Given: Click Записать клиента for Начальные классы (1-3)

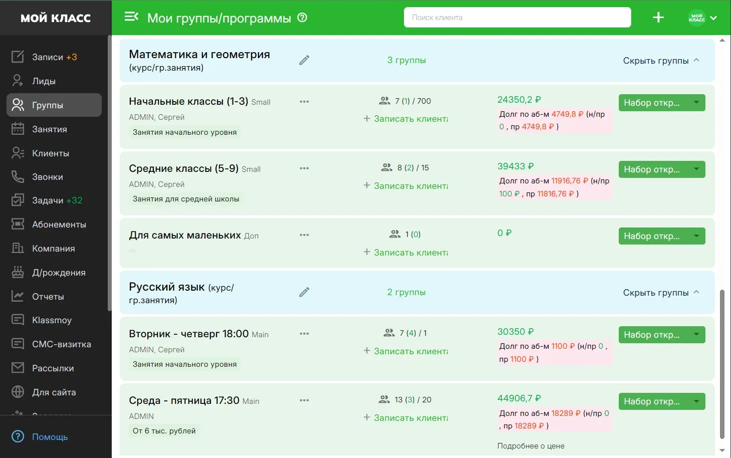Looking at the screenshot, I should (406, 119).
